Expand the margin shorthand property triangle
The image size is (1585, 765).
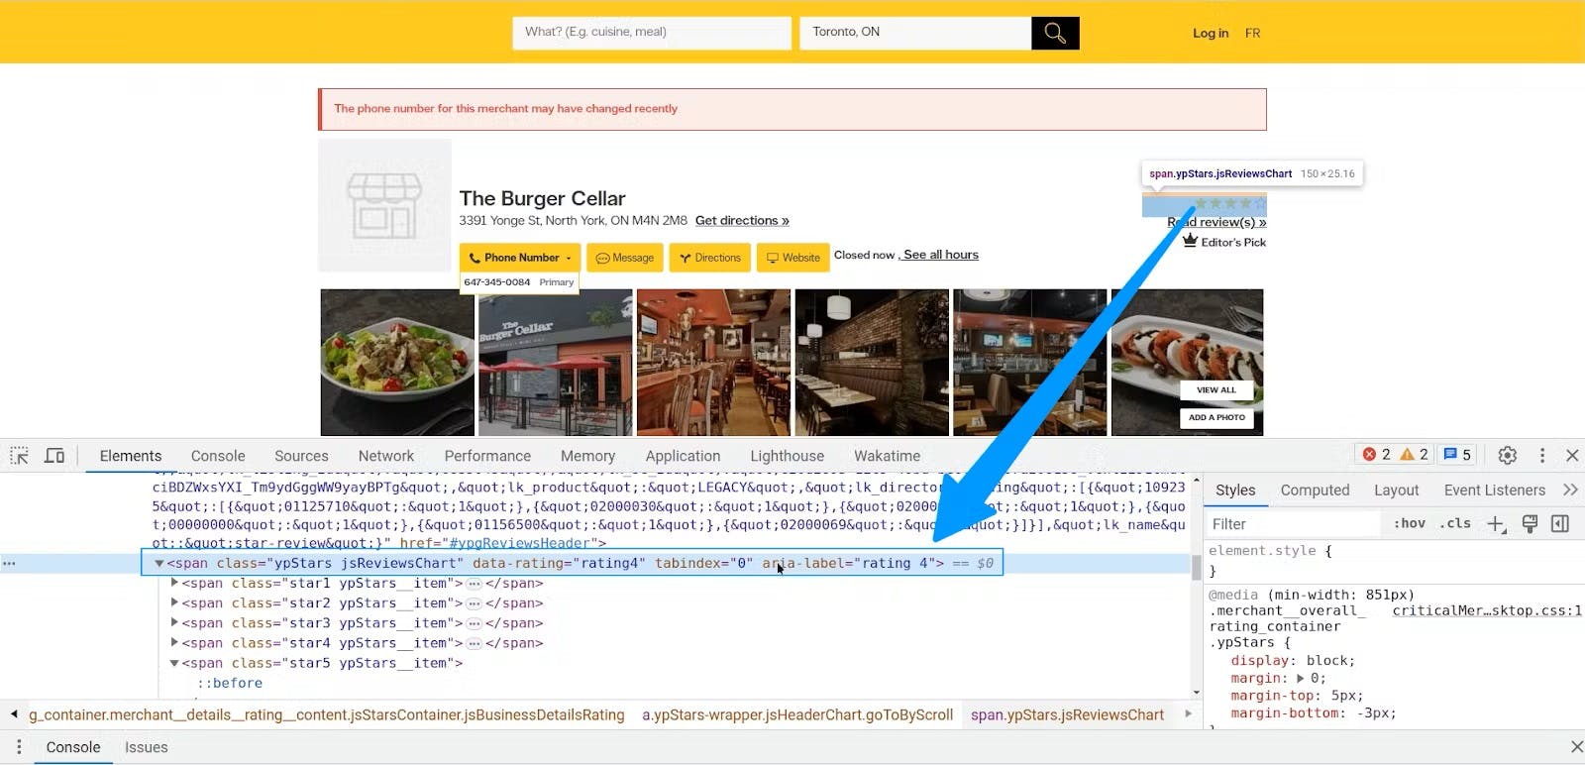1301,679
